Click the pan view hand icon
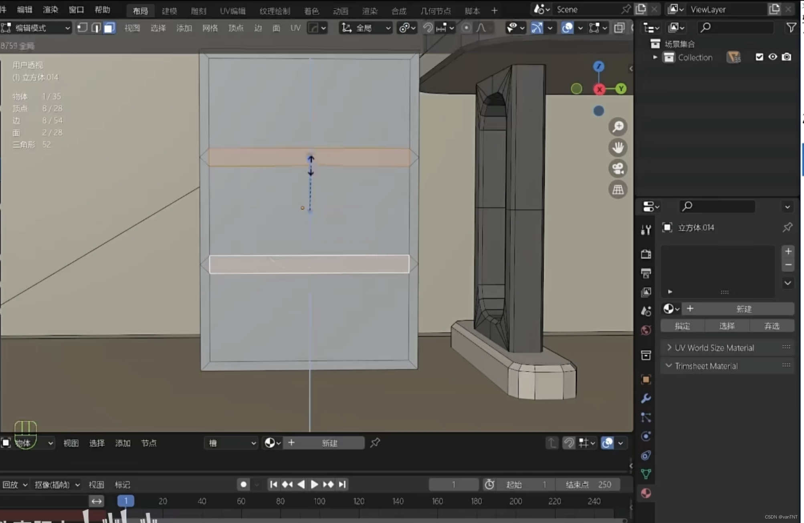 (618, 148)
